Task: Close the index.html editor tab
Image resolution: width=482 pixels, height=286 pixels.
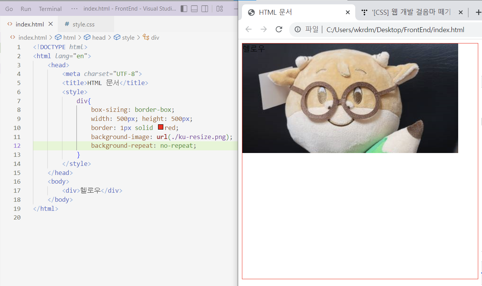Action: [51, 24]
